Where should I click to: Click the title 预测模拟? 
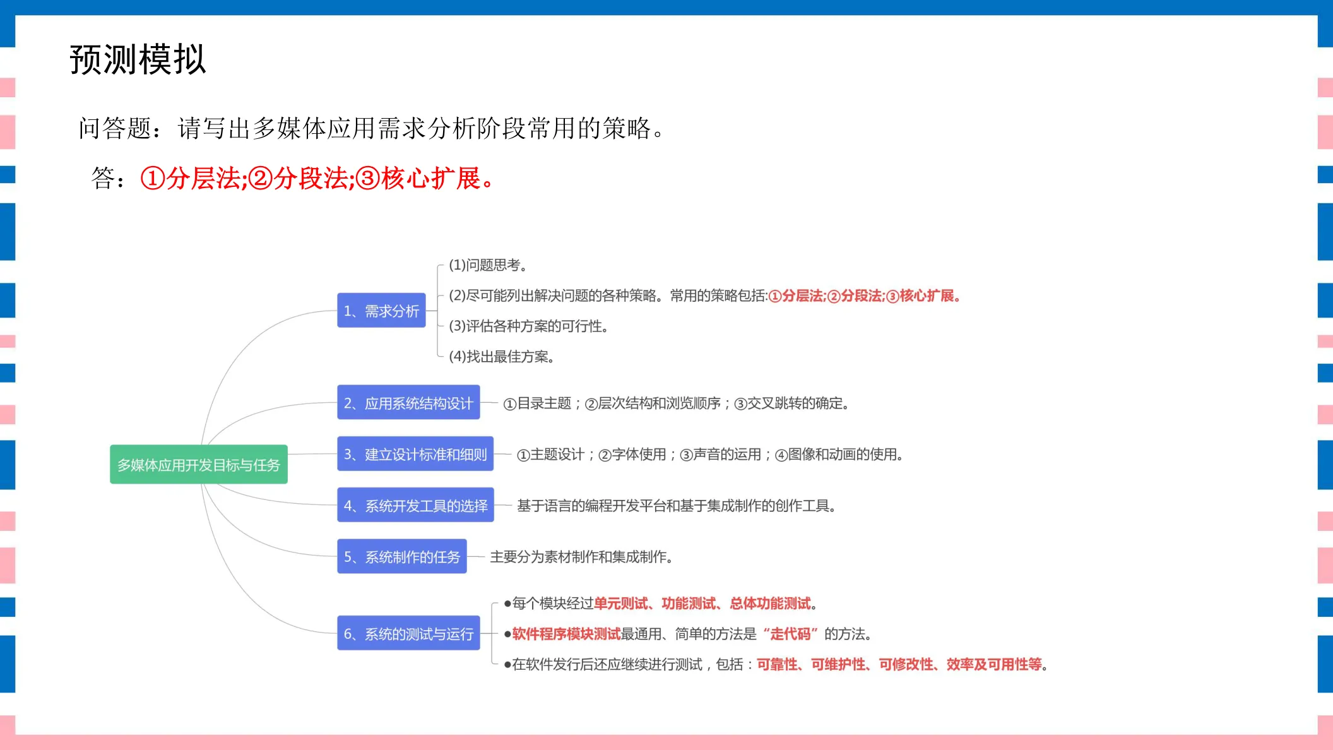tap(138, 60)
